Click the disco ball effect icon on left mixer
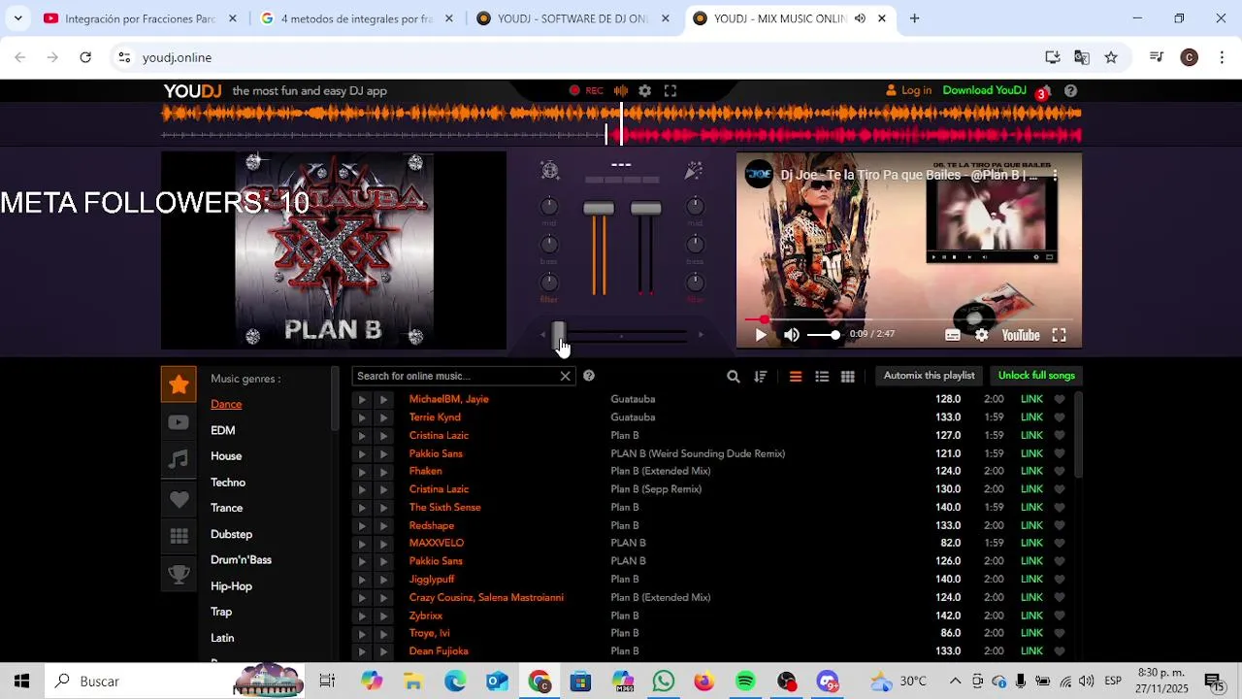 550,171
